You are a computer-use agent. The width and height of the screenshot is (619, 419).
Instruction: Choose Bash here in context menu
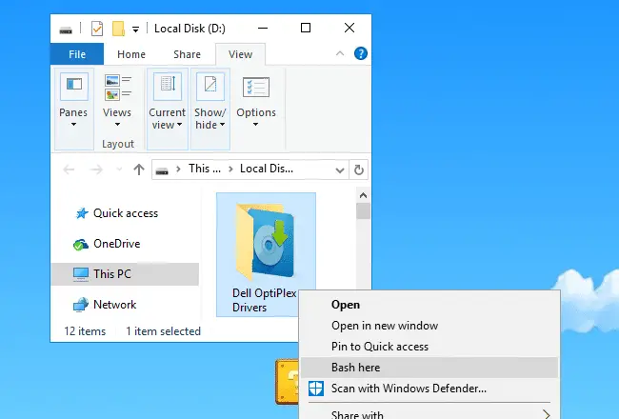click(429, 368)
